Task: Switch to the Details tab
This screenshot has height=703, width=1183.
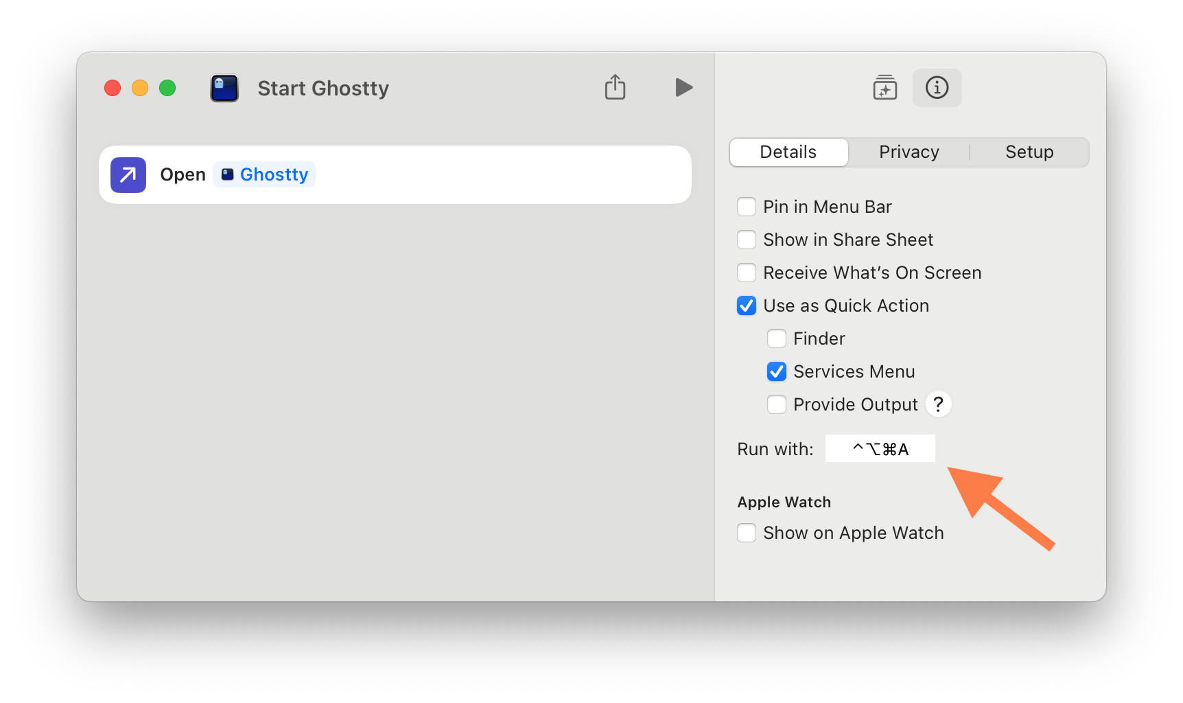Action: (788, 152)
